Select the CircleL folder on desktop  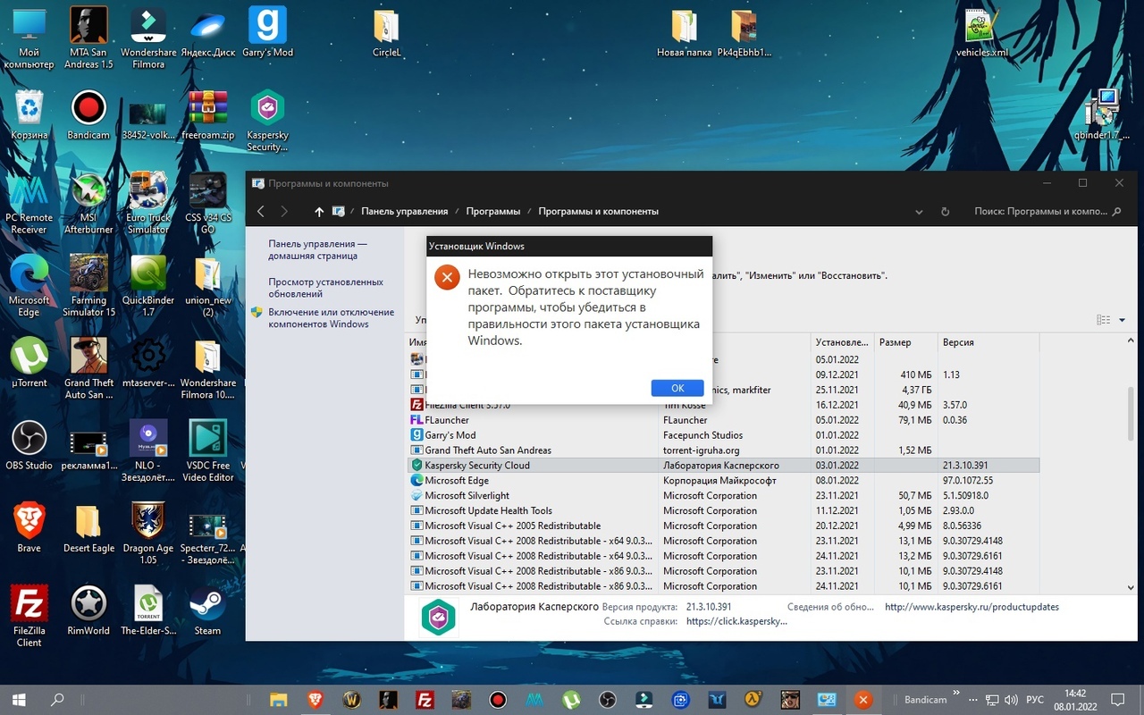pyautogui.click(x=387, y=32)
